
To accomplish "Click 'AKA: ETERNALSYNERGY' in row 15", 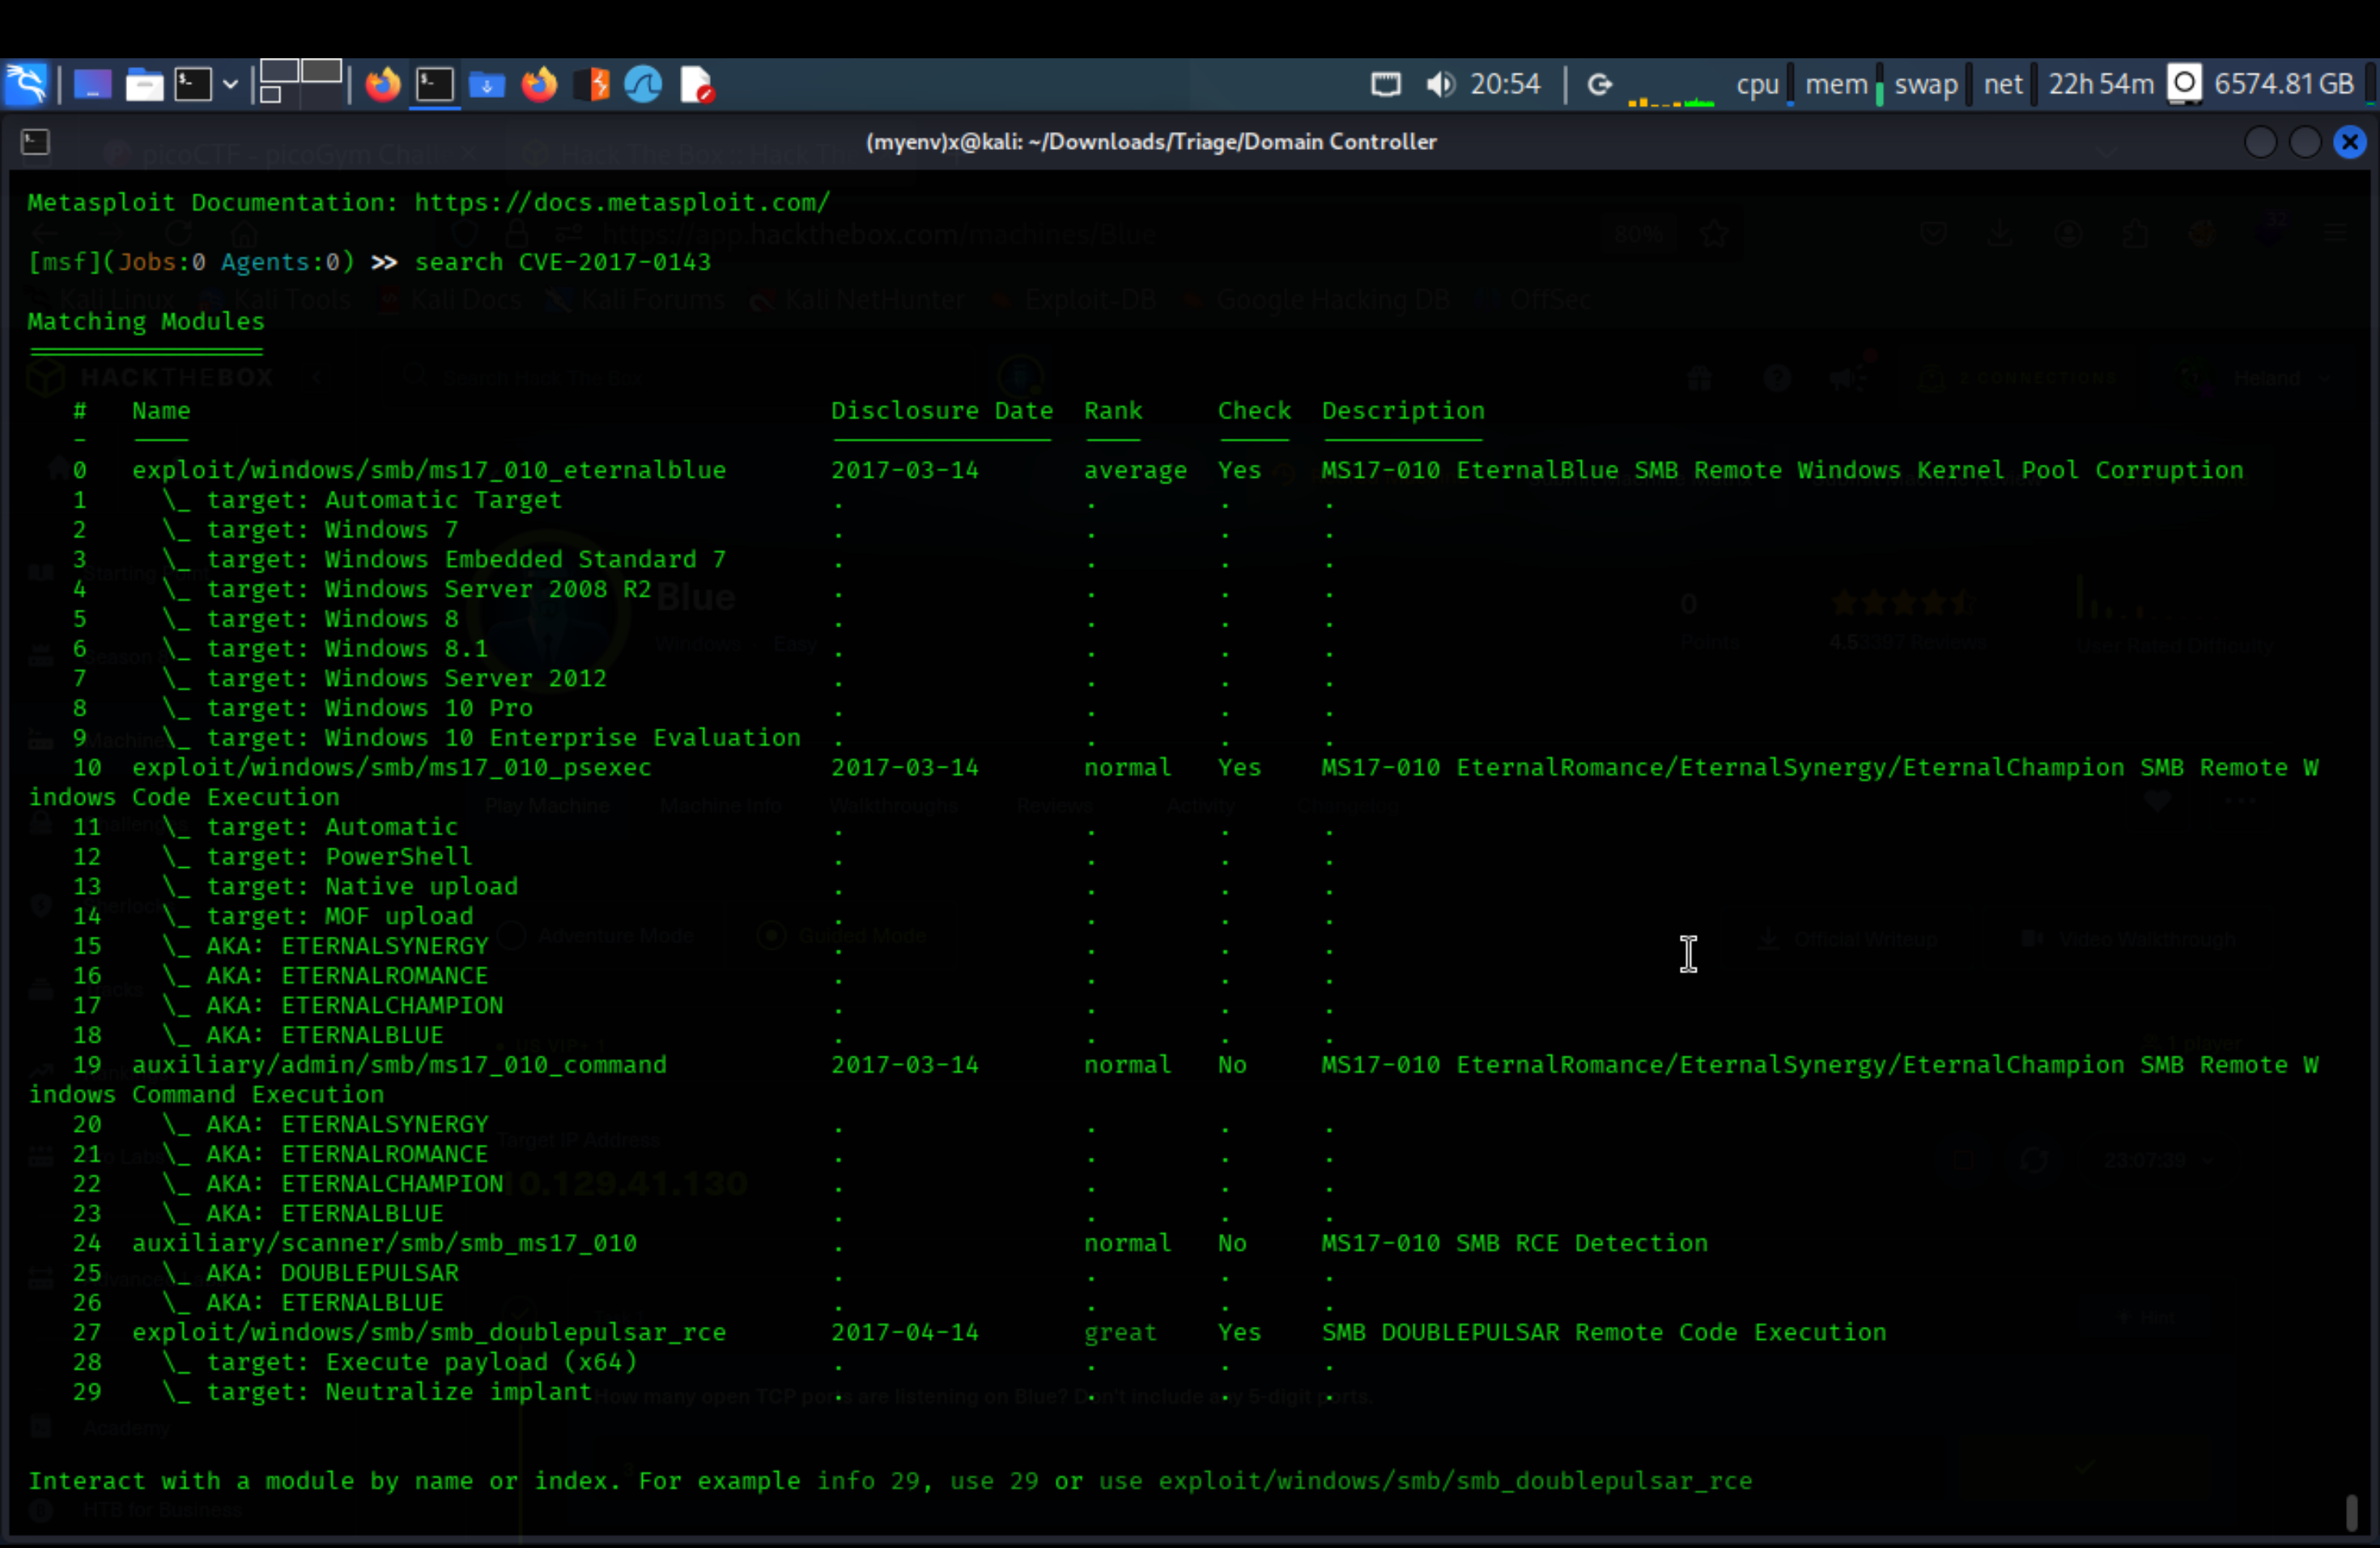I will [347, 946].
